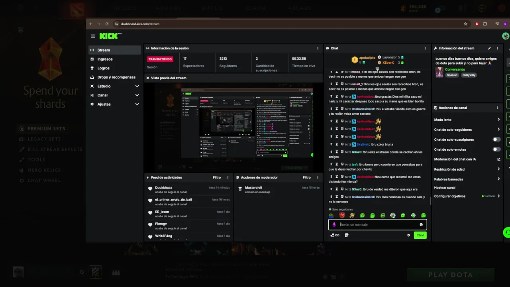Open the emoji picker in message box

421,224
